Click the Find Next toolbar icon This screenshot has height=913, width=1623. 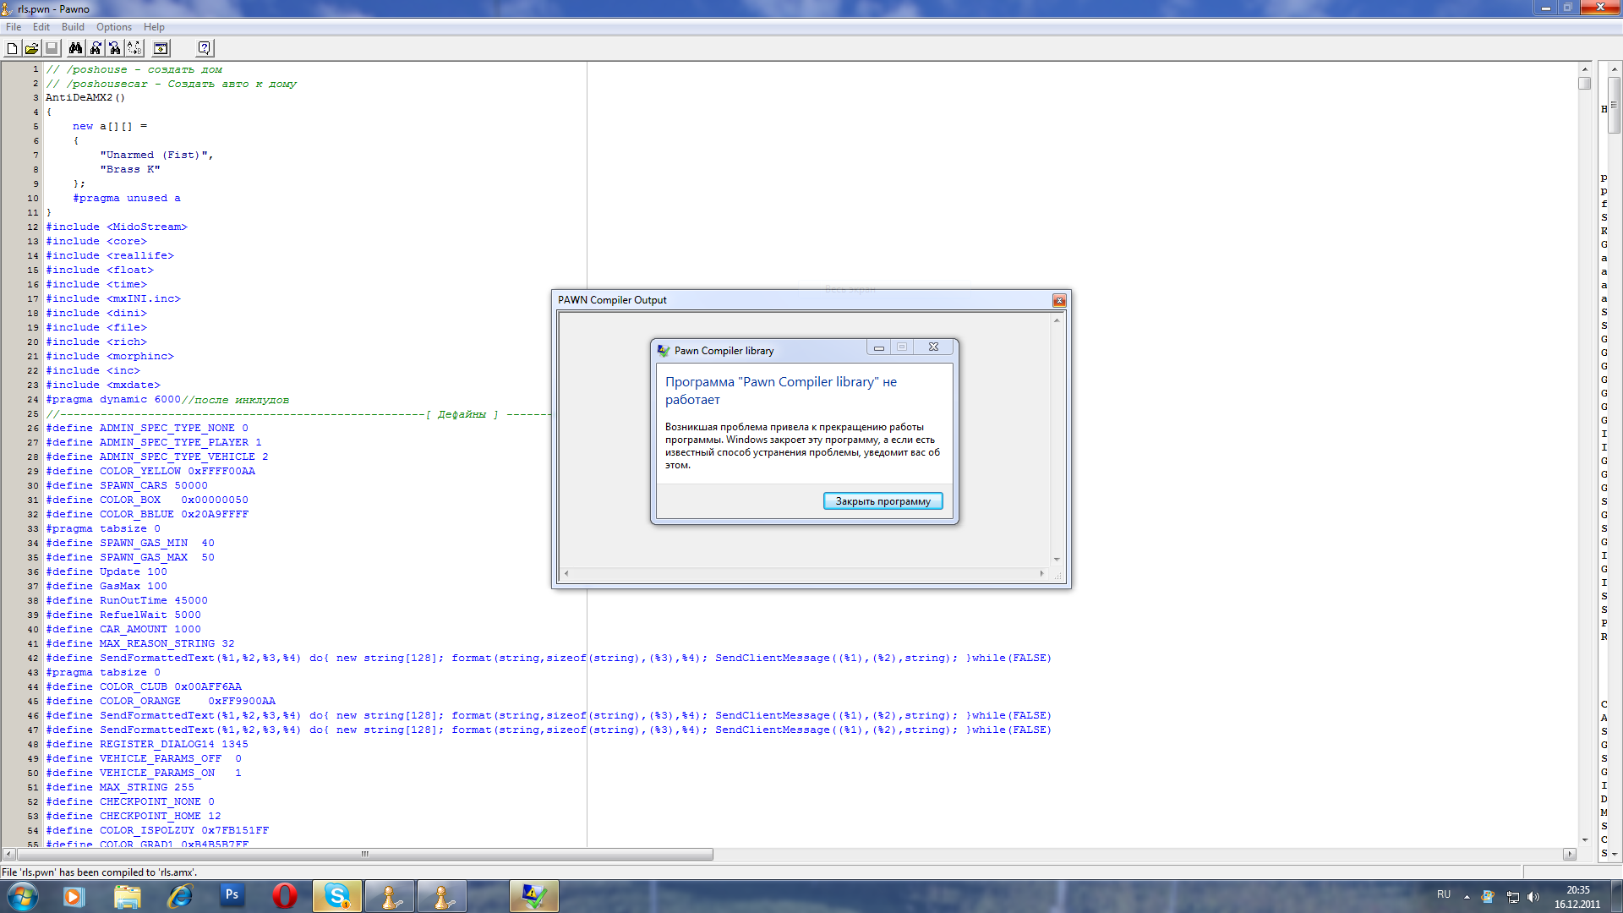click(x=96, y=48)
